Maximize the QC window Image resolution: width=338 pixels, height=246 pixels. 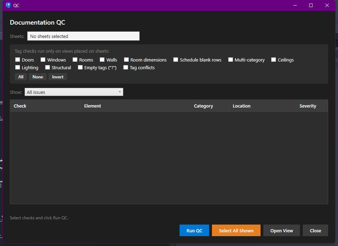[x=311, y=5]
